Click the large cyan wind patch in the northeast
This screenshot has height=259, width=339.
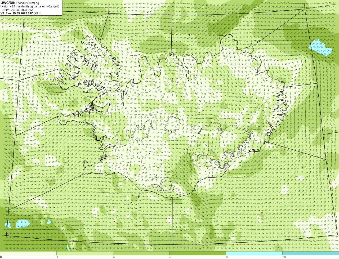click(x=320, y=48)
